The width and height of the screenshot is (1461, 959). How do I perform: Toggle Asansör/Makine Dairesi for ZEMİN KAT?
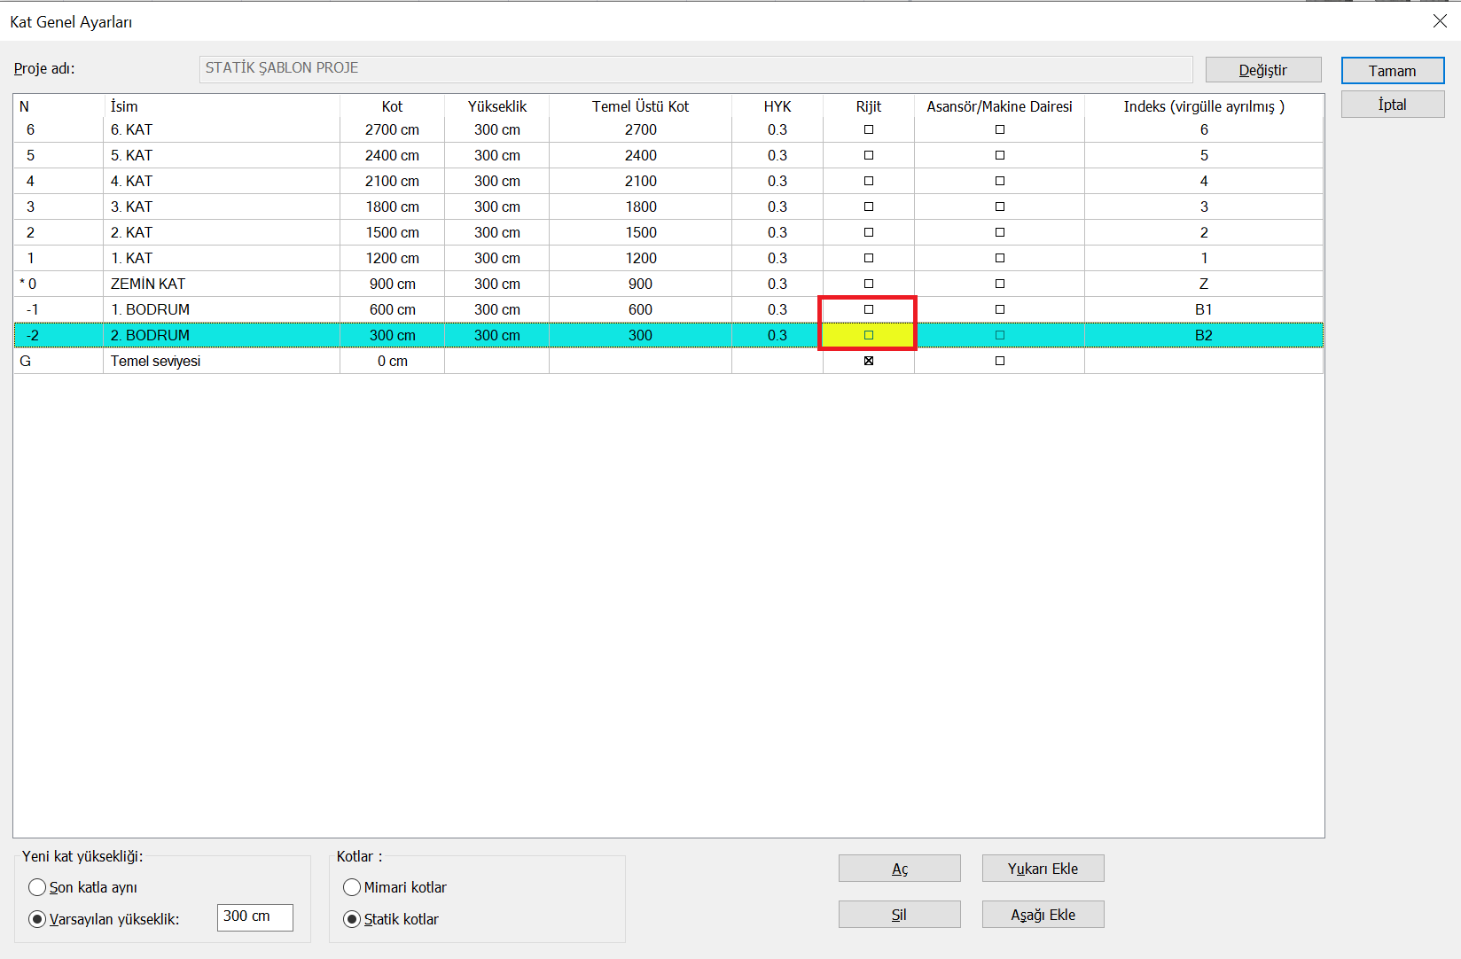tap(1000, 284)
